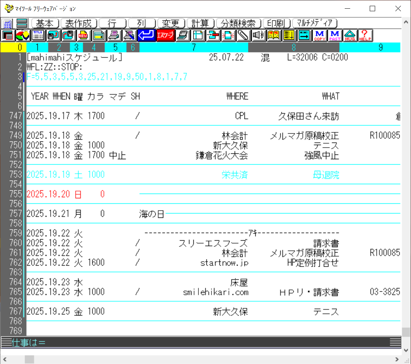Select column header 7

[194, 47]
